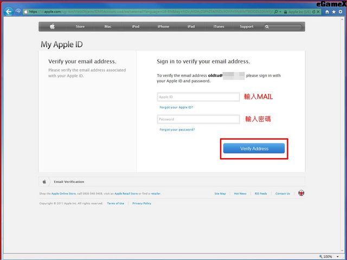
Task: Open the iPad tab
Action: pos(191,27)
